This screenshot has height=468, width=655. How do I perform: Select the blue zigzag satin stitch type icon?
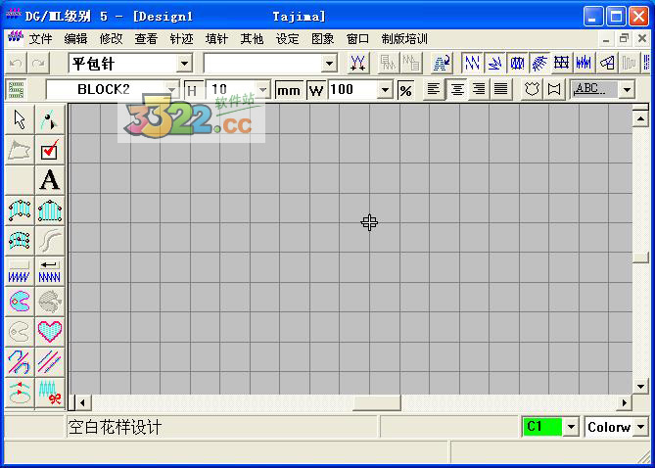(x=472, y=63)
